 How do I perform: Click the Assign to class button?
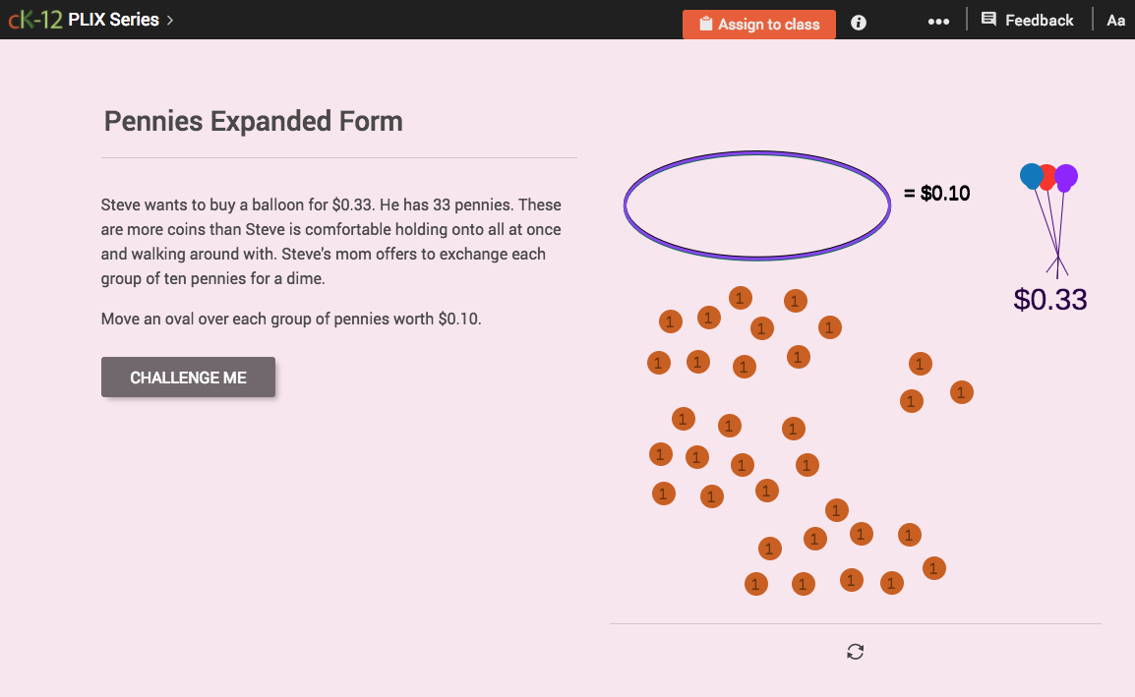[x=758, y=24]
